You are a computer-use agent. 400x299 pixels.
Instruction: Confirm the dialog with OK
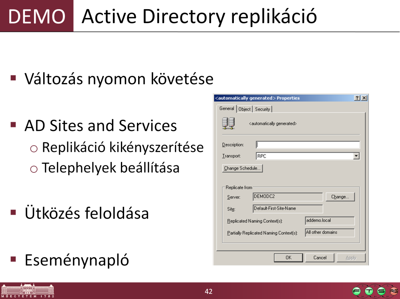pyautogui.click(x=288, y=257)
